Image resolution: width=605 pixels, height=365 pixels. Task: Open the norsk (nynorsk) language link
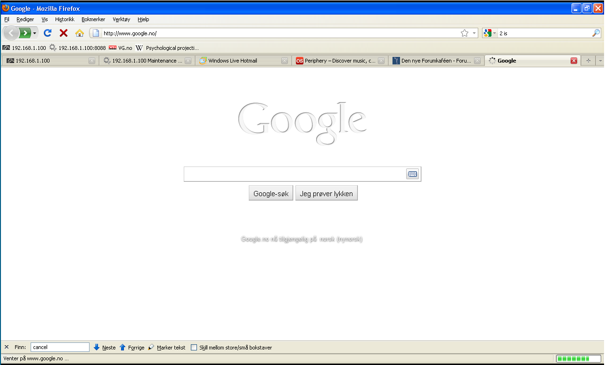341,239
